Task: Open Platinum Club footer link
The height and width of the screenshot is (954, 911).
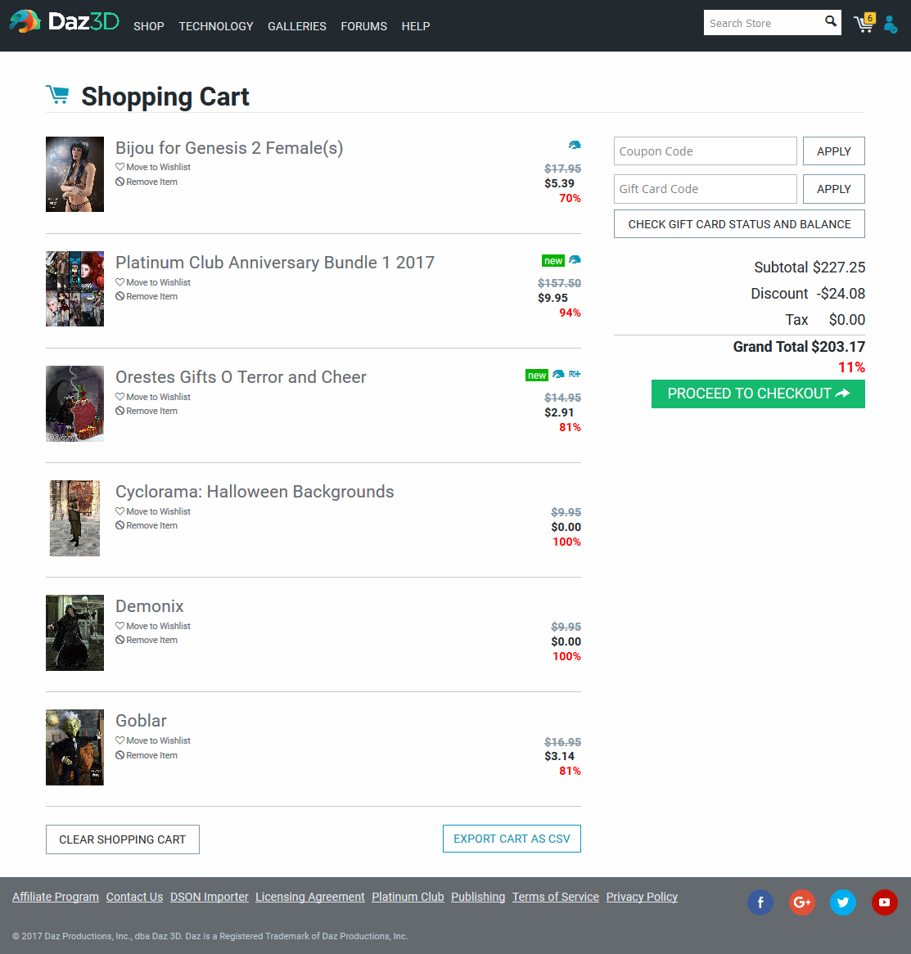Action: click(x=408, y=897)
